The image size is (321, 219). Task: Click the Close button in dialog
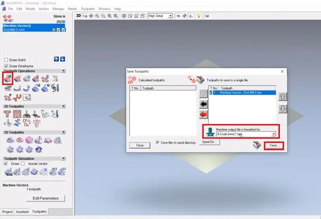(x=140, y=145)
